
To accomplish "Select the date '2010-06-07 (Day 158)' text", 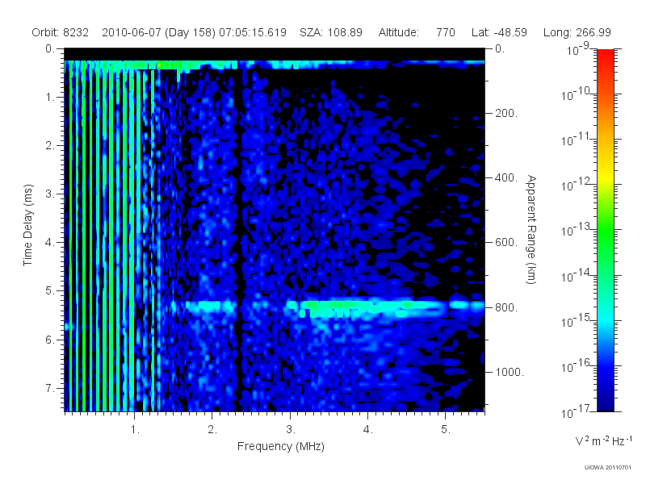I will pos(158,32).
